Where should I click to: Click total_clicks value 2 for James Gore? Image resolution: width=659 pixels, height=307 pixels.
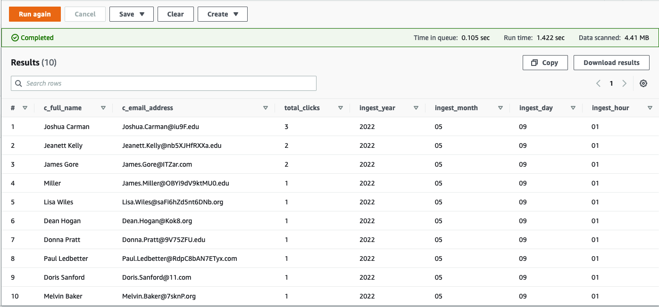[x=286, y=164]
